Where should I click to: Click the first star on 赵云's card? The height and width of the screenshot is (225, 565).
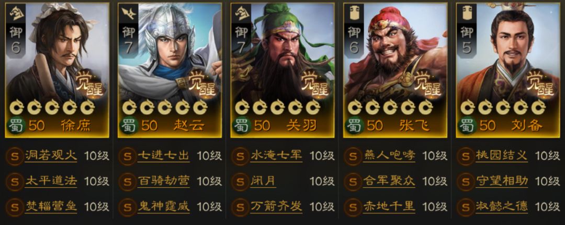tap(129, 107)
